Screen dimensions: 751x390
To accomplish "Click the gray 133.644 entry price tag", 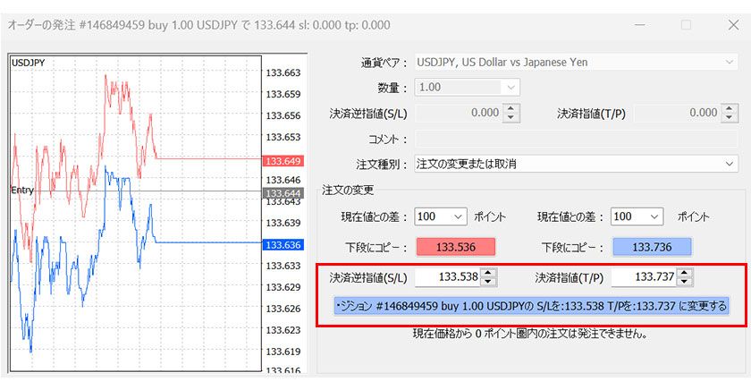I will pyautogui.click(x=283, y=193).
